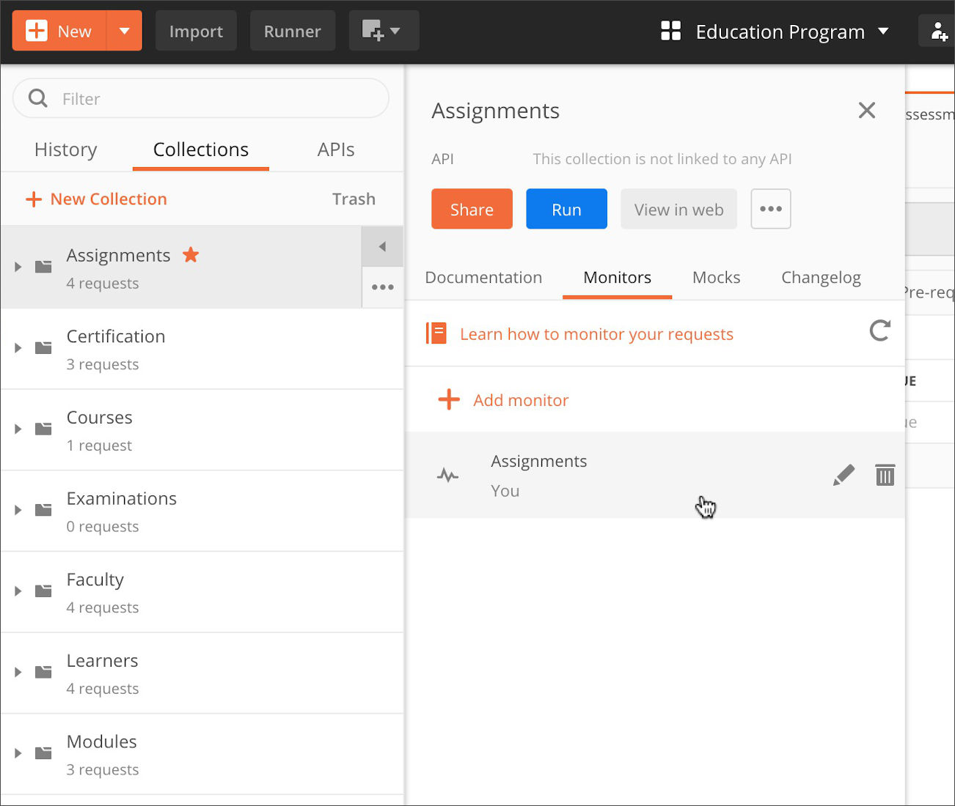
Task: Open the invite user icon
Action: click(x=938, y=32)
